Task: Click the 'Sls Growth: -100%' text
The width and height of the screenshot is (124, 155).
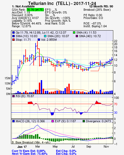Action: click(58, 18)
